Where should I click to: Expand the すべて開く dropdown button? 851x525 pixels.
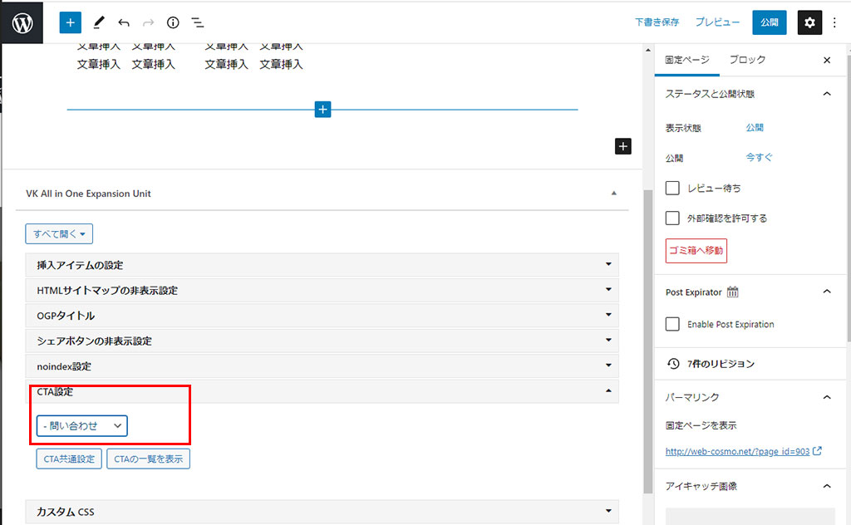coord(59,234)
